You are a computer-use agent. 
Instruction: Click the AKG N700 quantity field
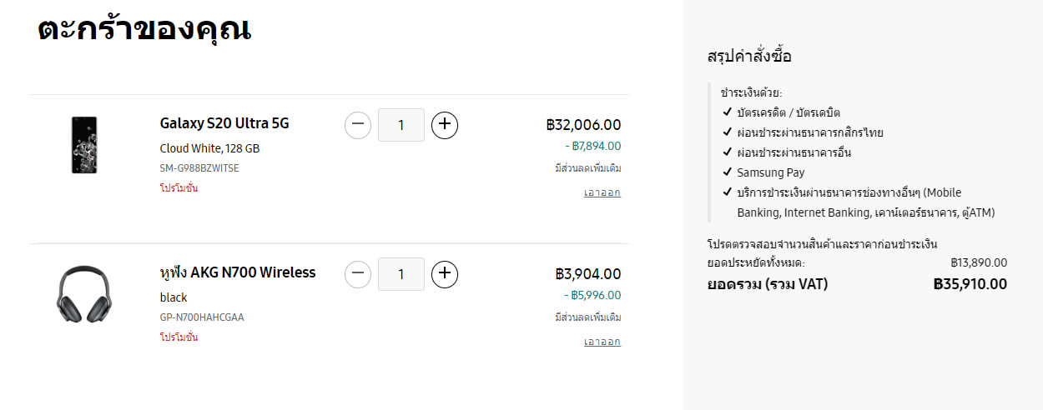tap(401, 274)
